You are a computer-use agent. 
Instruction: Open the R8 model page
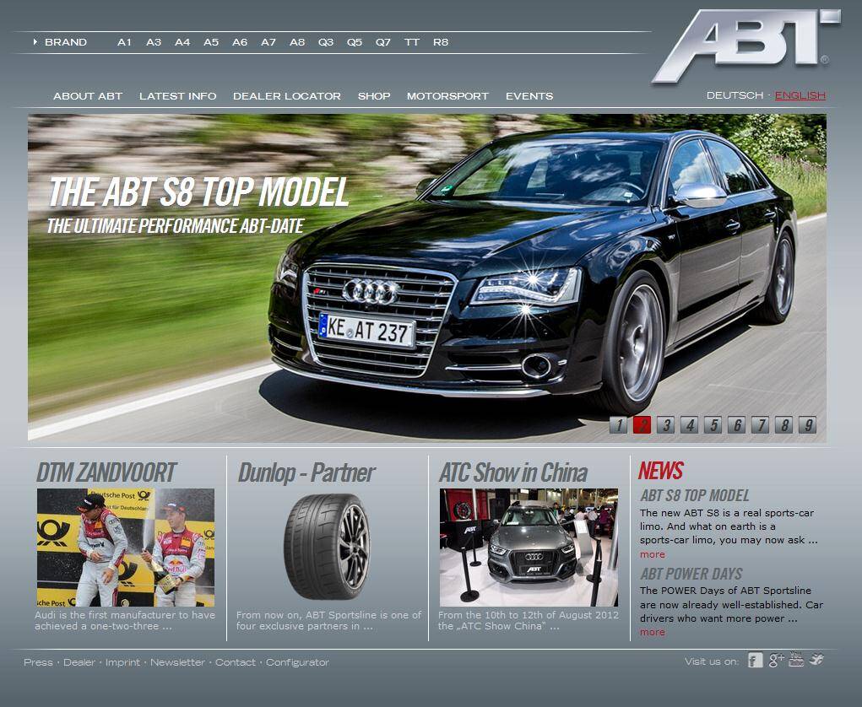click(441, 42)
